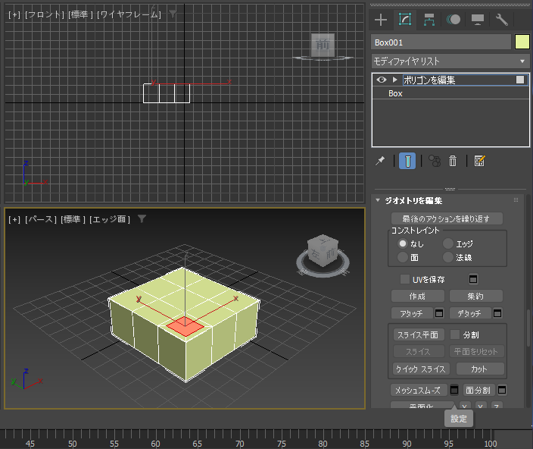Image resolution: width=533 pixels, height=449 pixels.
Task: Open the モディファイヤ リスト dropdown
Action: coord(450,61)
